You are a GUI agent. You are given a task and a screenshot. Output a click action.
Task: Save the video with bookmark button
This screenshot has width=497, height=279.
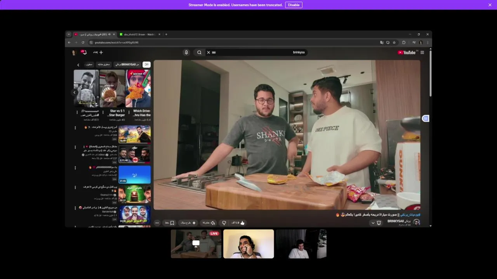click(x=170, y=223)
